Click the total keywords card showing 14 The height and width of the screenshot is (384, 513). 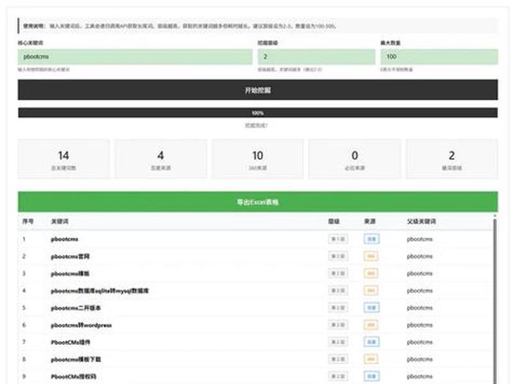click(x=63, y=159)
